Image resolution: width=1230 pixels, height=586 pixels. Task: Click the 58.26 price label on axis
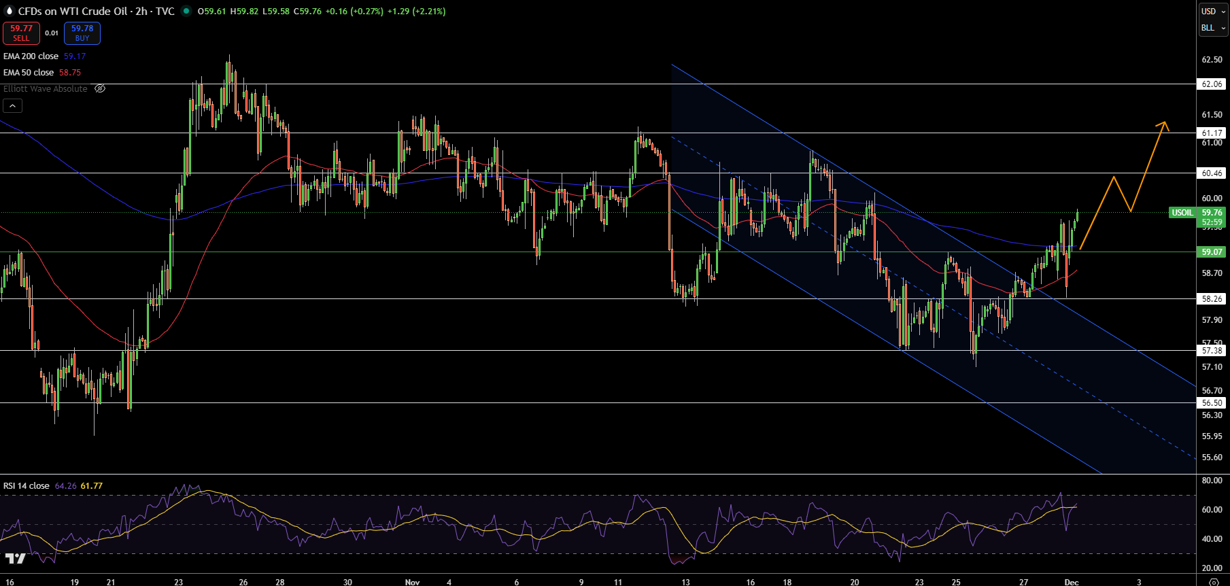coord(1212,299)
